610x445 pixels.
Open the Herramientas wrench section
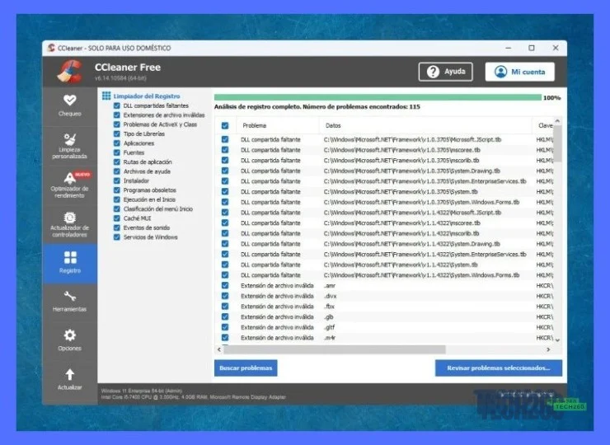click(69, 302)
